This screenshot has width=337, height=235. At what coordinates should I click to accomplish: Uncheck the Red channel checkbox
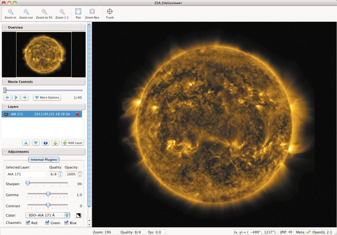[x=28, y=223]
